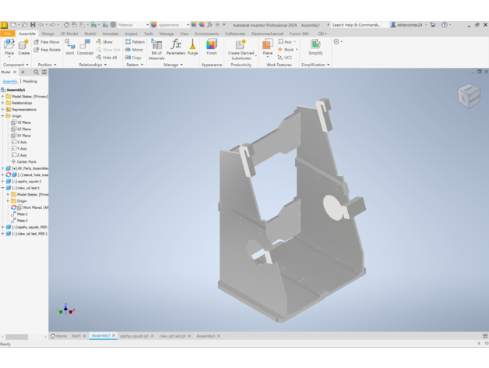Switch to squishy_squish.ipt document tab
Screen dimensions: 489x368
point(135,336)
